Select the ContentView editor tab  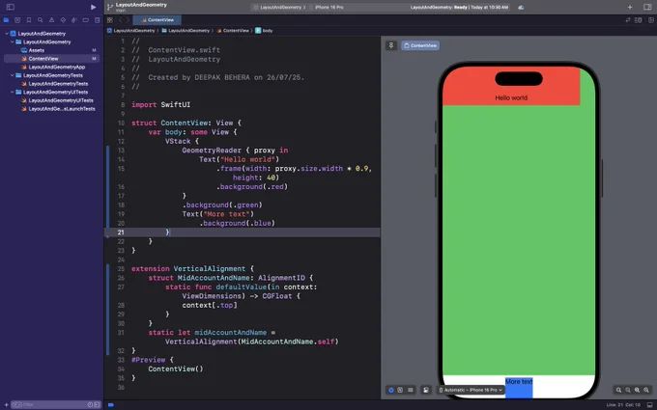point(157,19)
